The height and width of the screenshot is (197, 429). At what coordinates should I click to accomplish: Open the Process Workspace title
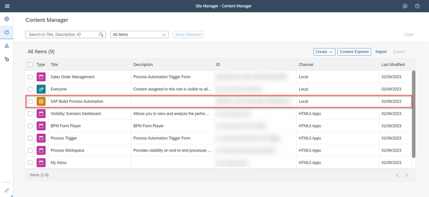[x=67, y=150]
